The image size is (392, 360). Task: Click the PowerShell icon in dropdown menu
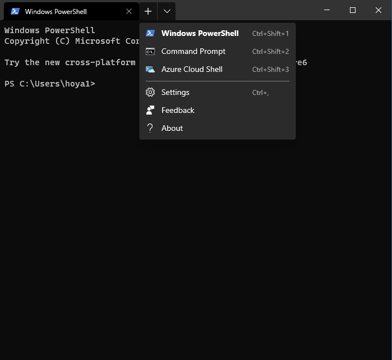[x=150, y=33]
